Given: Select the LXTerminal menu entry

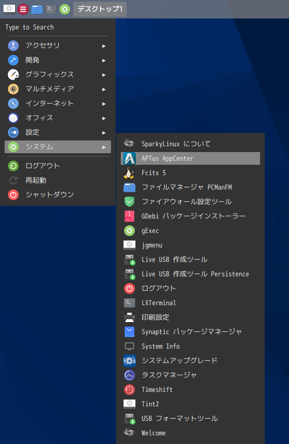Looking at the screenshot, I should click(x=190, y=303).
